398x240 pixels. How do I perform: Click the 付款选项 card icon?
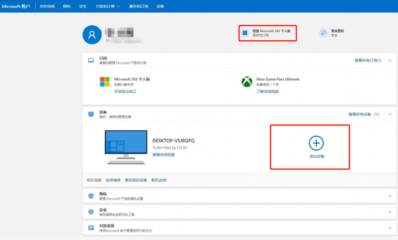(91, 228)
